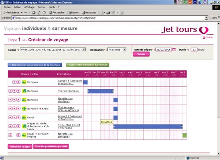The height and width of the screenshot is (160, 220).
Task: Open Accueil à l'aéroport link for Bangkok
Action: click(x=70, y=82)
